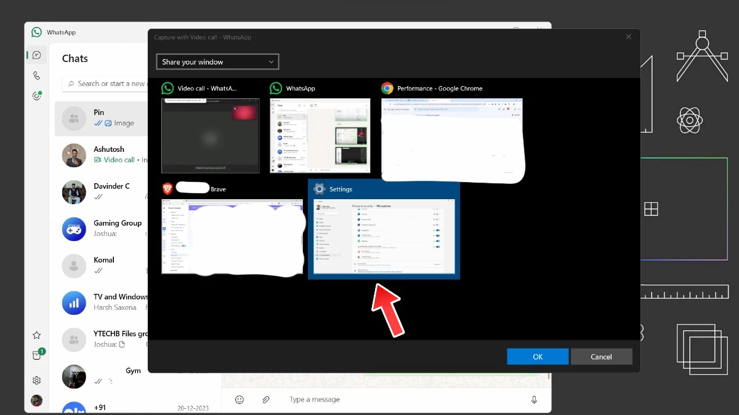This screenshot has width=739, height=415.
Task: Select the Performance - Google Chrome thumbnail
Action: click(x=453, y=140)
